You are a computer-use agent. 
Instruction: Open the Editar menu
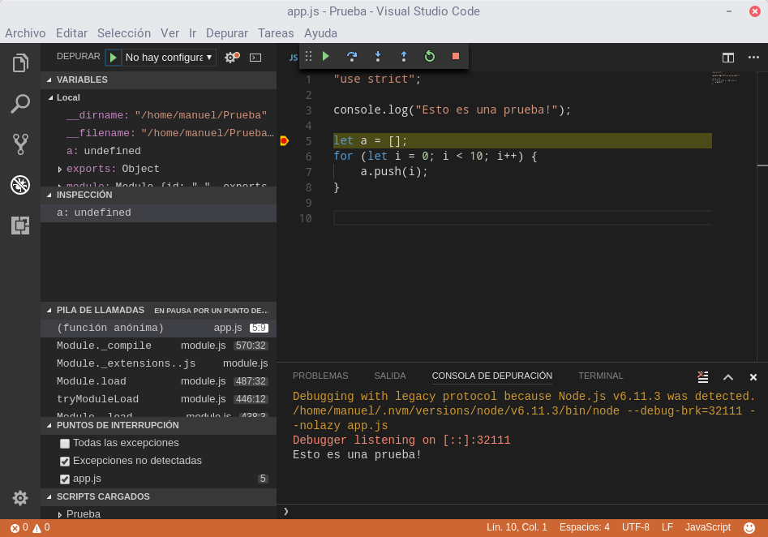(x=71, y=33)
